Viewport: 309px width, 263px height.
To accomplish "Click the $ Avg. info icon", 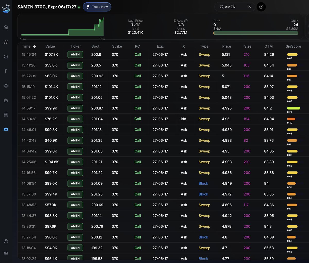I will [x=186, y=21].
